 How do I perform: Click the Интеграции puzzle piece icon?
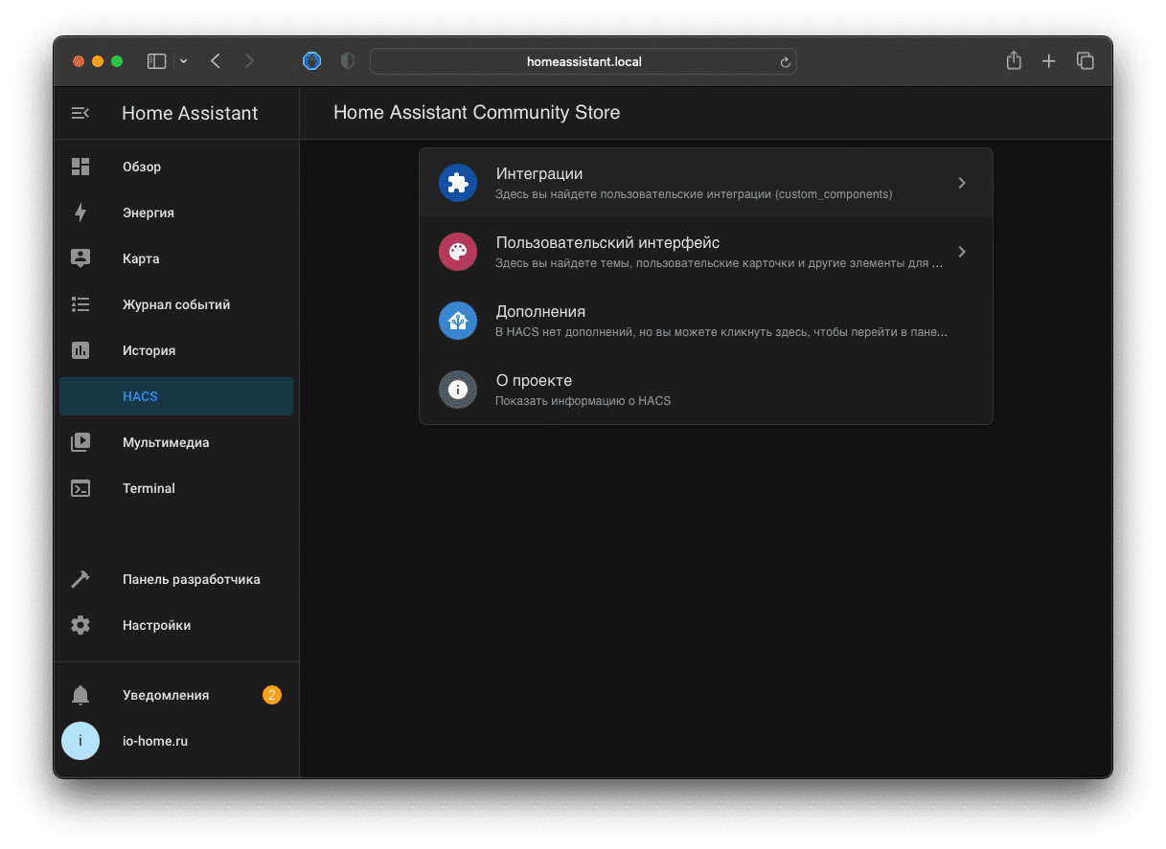click(x=458, y=183)
